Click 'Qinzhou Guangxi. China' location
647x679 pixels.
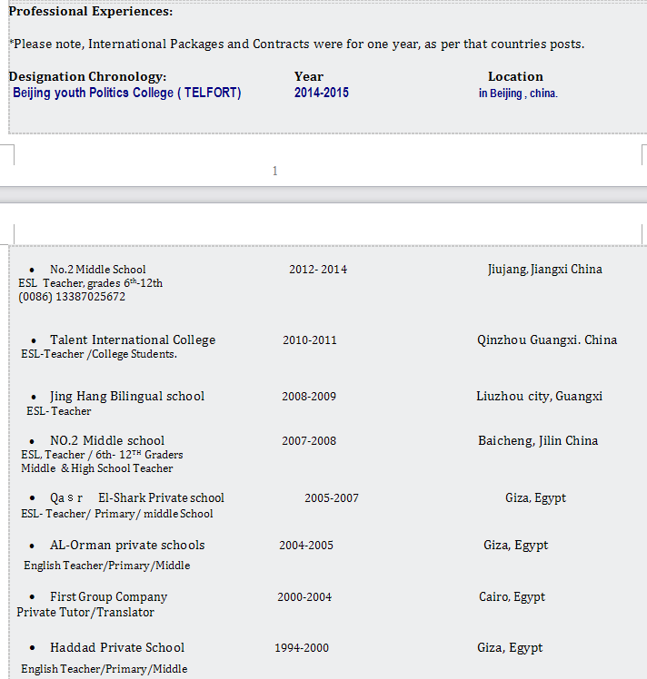pyautogui.click(x=546, y=340)
